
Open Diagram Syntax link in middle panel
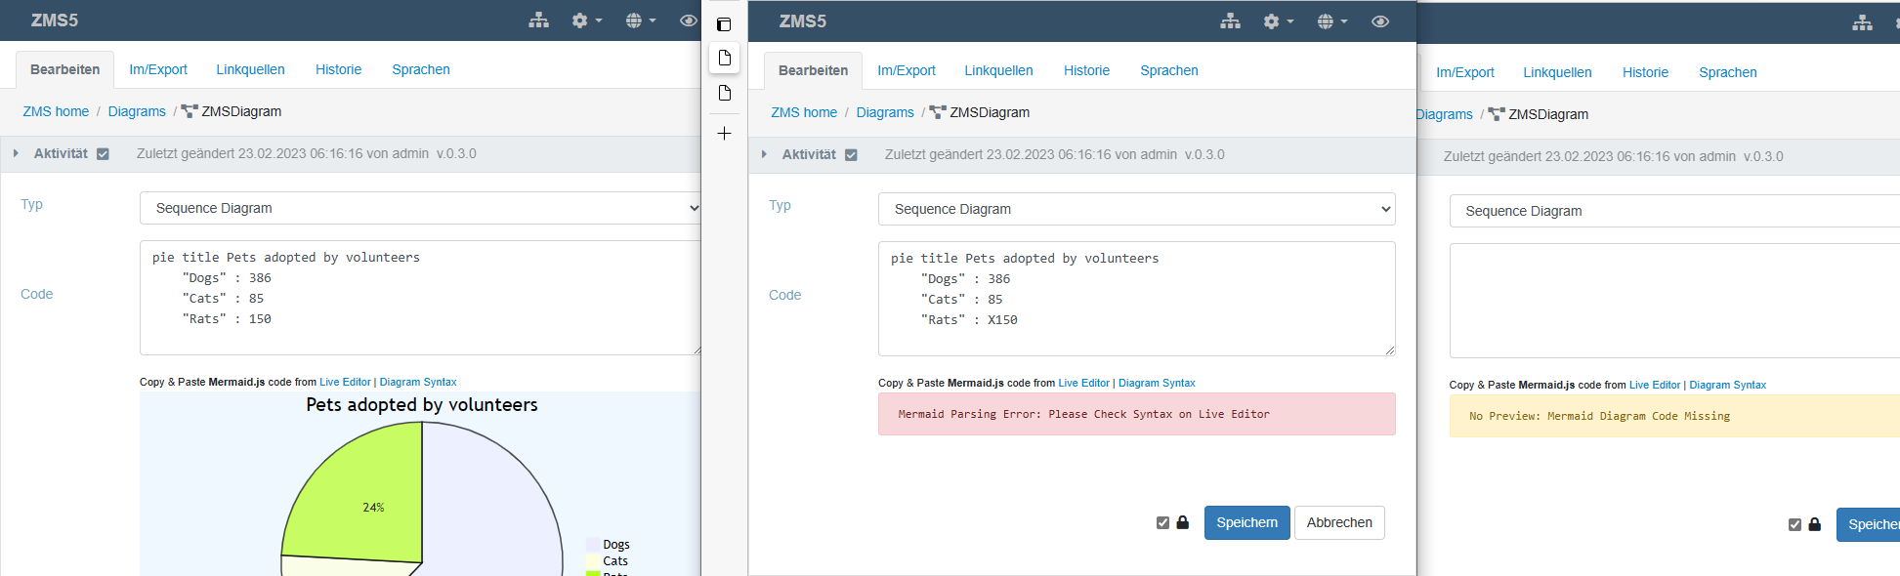(1157, 383)
